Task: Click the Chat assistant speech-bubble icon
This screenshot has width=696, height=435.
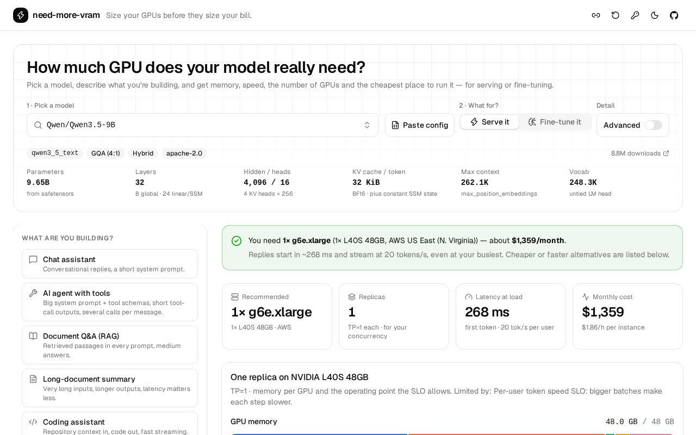Action: (33, 260)
